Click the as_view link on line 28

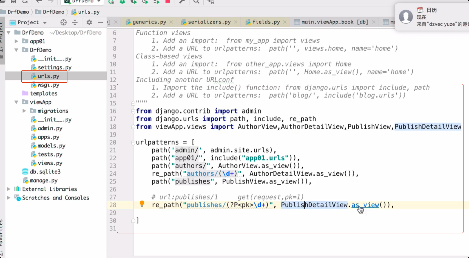coord(365,205)
